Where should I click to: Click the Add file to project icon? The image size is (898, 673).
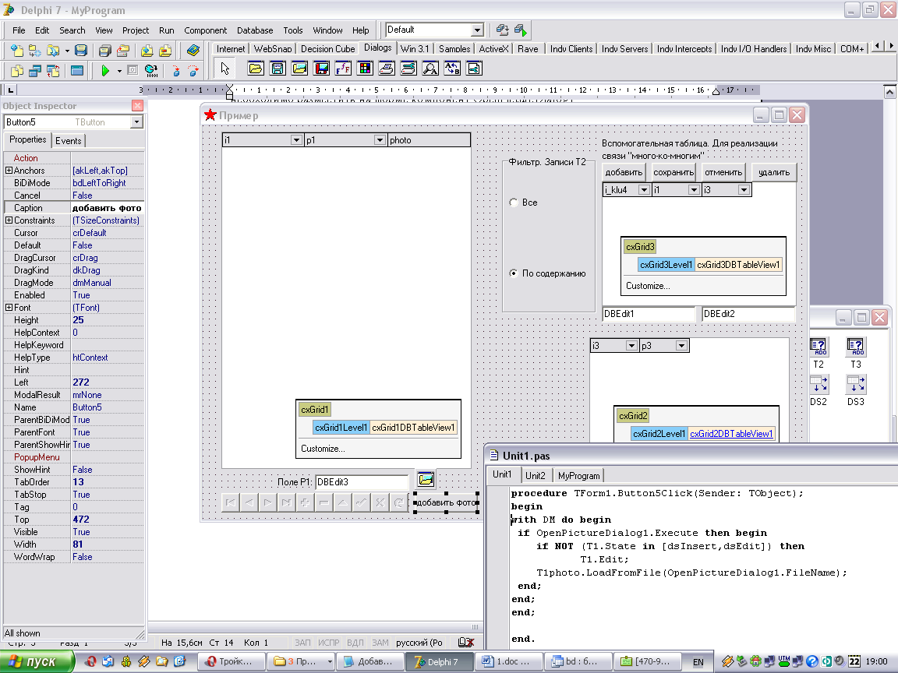[147, 51]
